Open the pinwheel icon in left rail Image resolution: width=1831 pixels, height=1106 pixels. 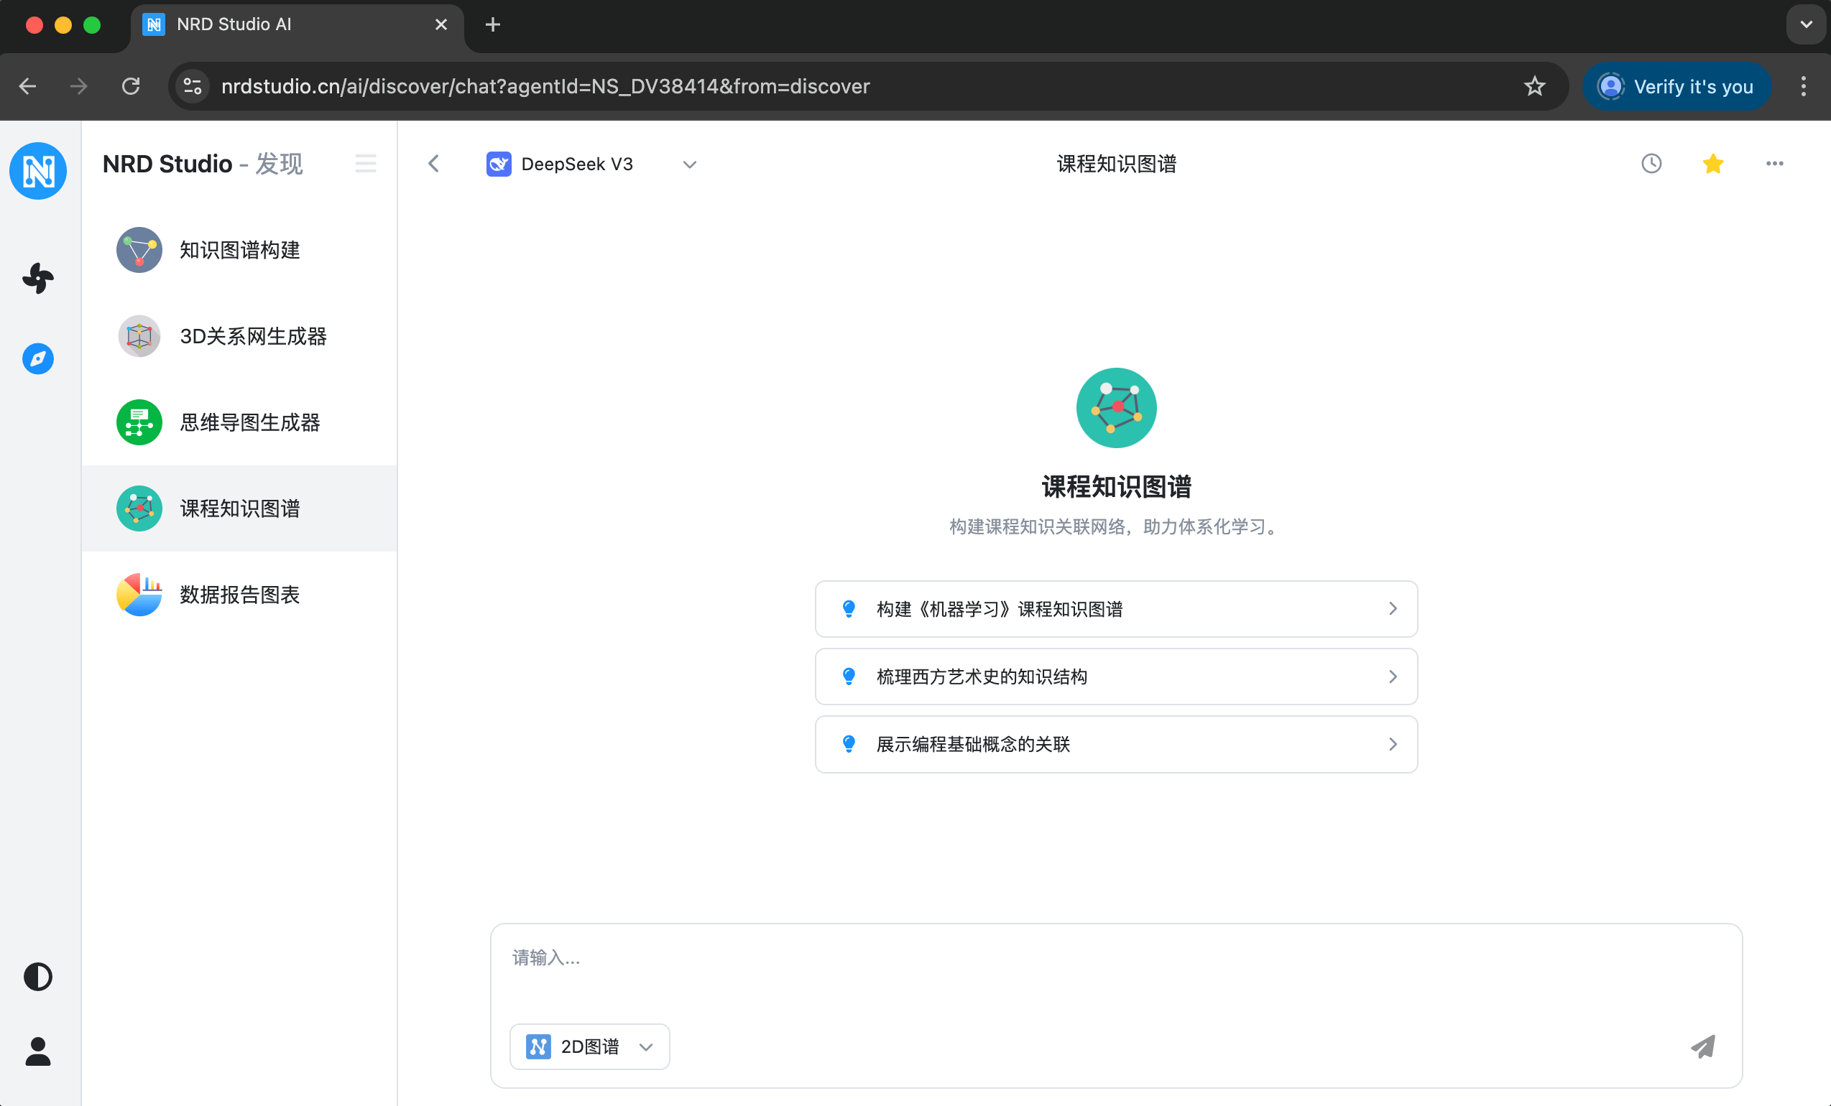point(38,279)
